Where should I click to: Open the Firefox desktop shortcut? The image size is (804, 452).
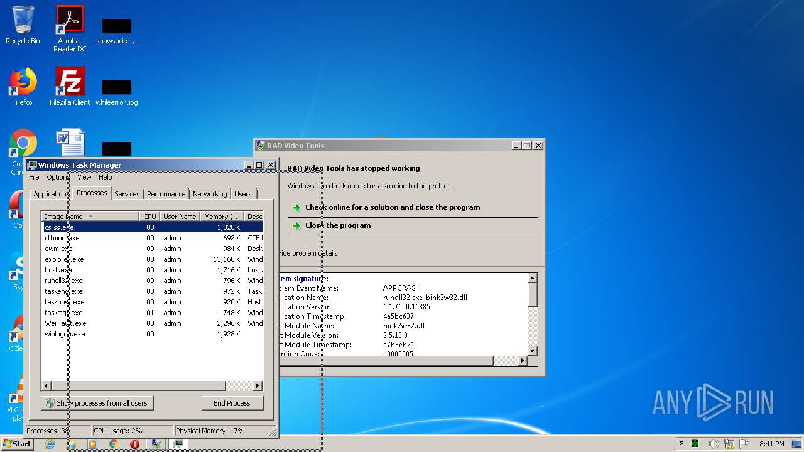coord(23,87)
